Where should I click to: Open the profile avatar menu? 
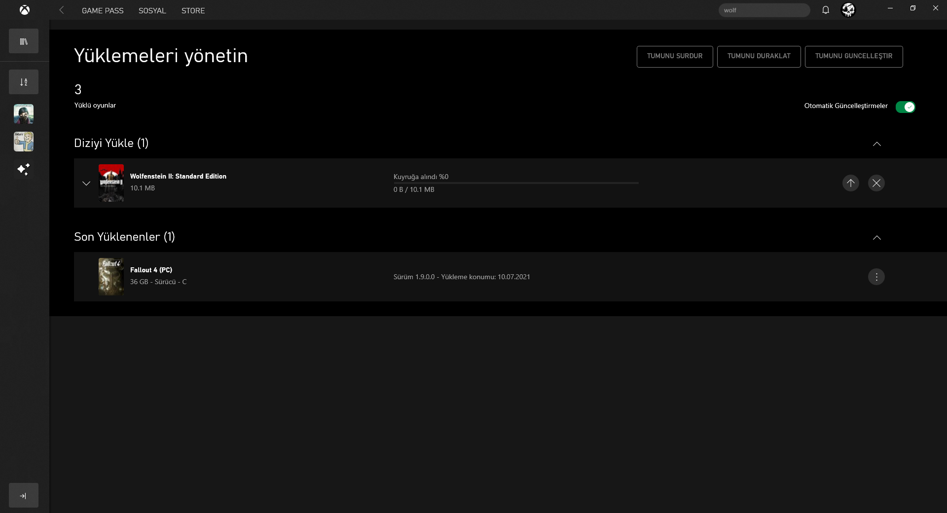848,10
